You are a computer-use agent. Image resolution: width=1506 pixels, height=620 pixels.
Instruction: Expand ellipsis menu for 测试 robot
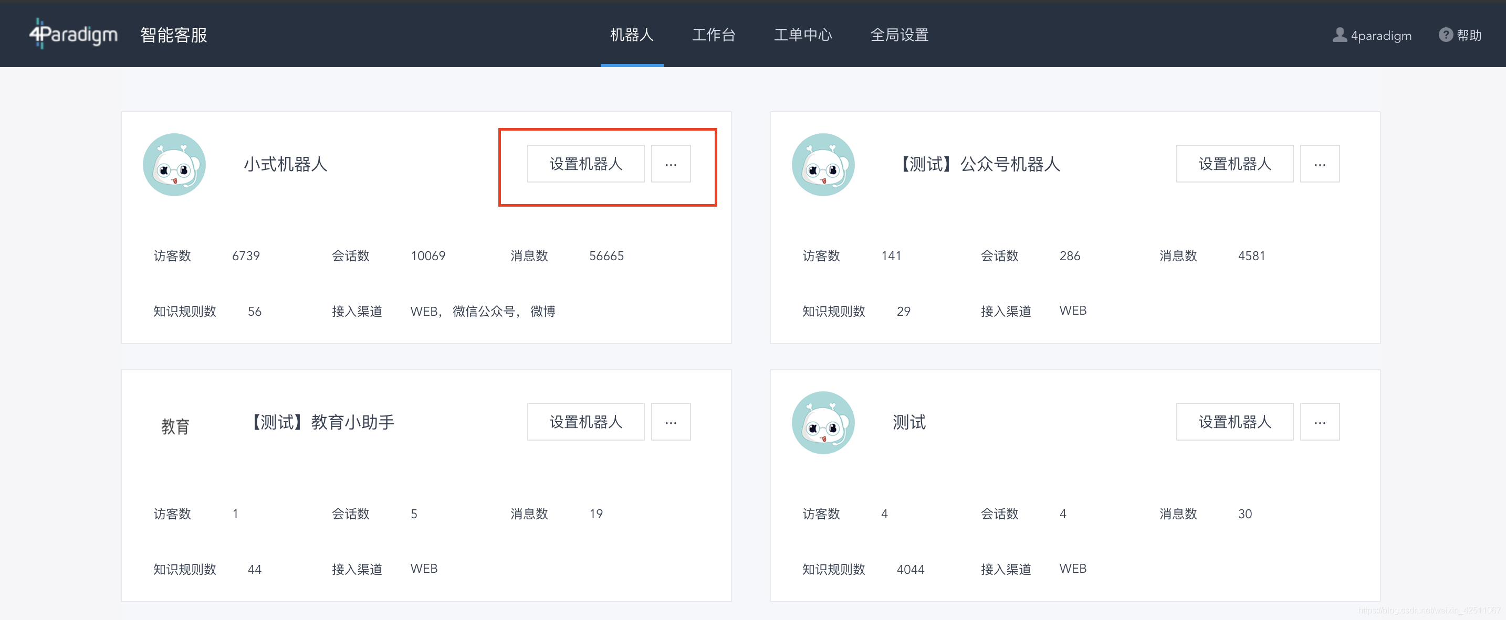1320,422
